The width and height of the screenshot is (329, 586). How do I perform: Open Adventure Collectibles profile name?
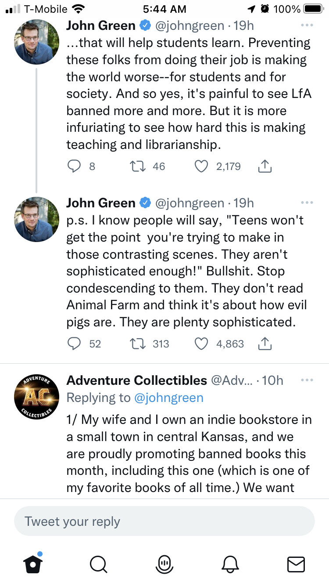(136, 380)
